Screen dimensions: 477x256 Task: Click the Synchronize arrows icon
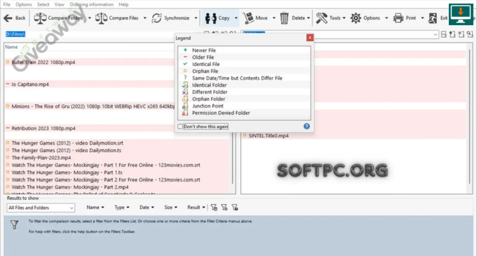tap(157, 18)
